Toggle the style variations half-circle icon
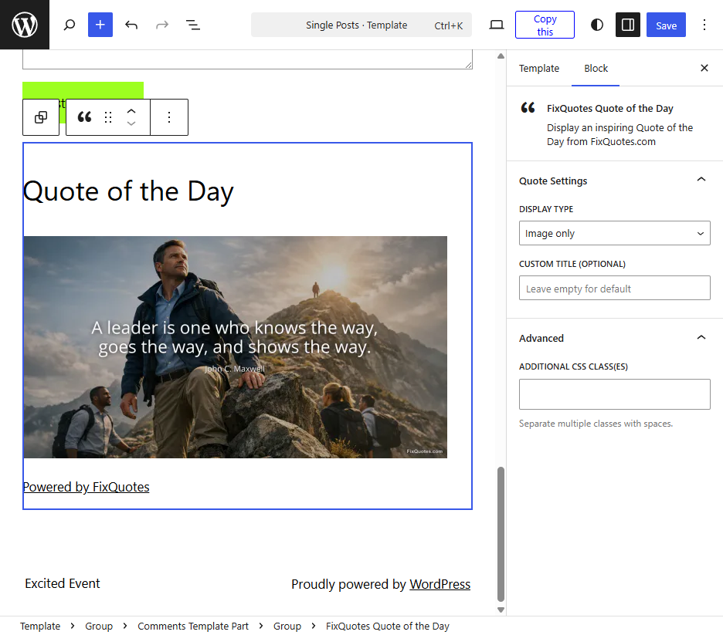The height and width of the screenshot is (635, 723). [597, 25]
